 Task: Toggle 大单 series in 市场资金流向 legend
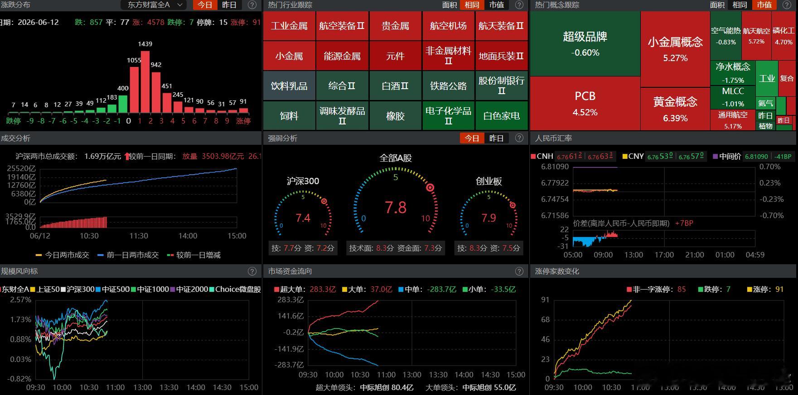[x=367, y=289]
